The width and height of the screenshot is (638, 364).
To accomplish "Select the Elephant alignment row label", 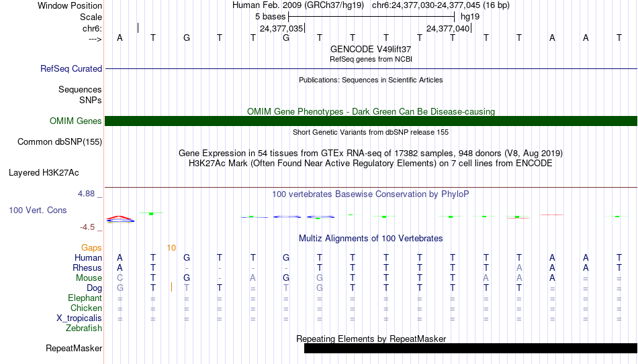I will point(85,298).
